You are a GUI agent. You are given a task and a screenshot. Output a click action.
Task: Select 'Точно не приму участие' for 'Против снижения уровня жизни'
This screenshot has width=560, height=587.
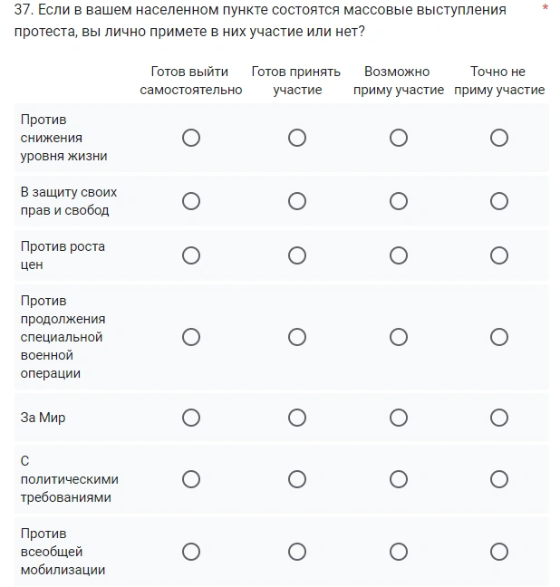pyautogui.click(x=499, y=138)
